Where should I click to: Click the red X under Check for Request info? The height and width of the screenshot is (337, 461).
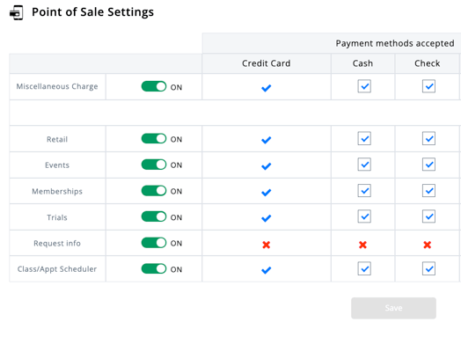[428, 245]
